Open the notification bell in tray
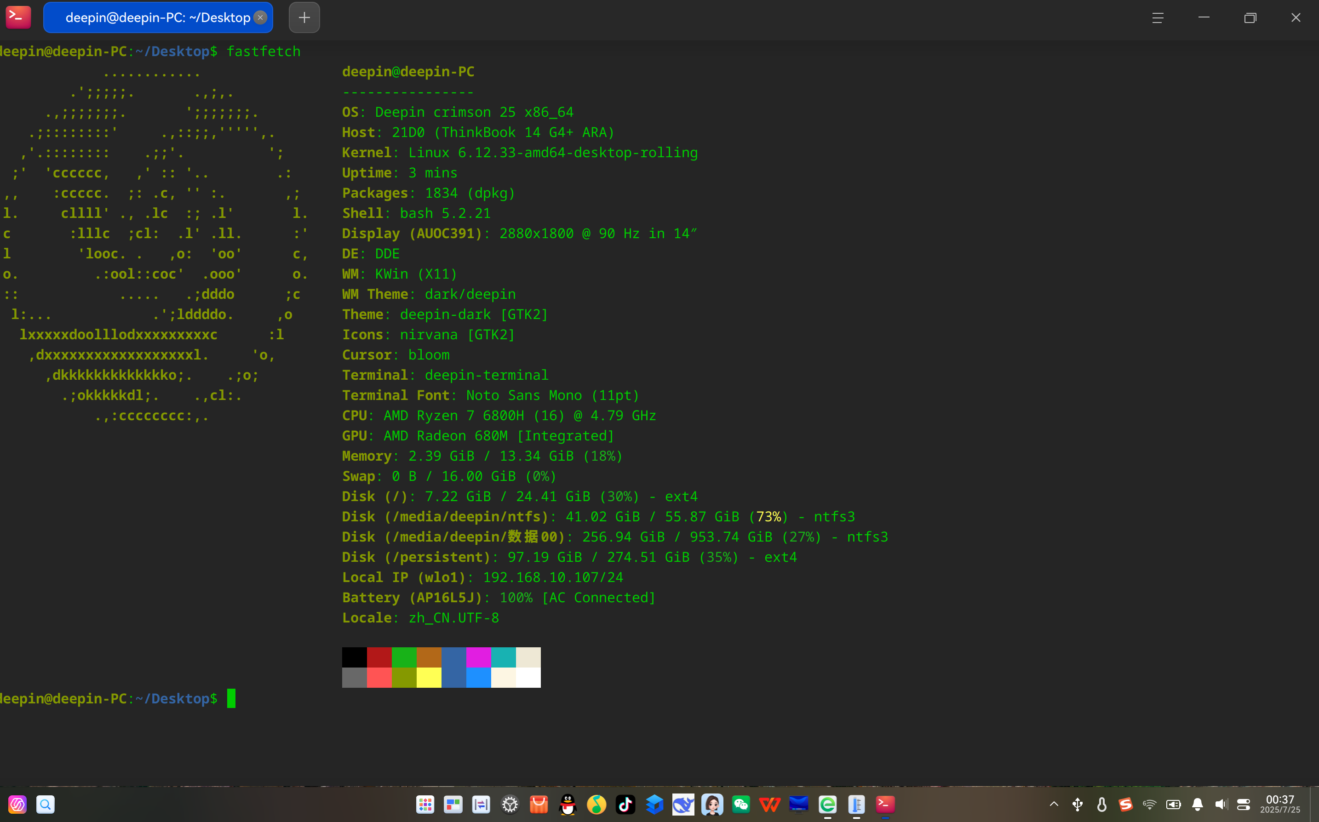 [x=1197, y=804]
